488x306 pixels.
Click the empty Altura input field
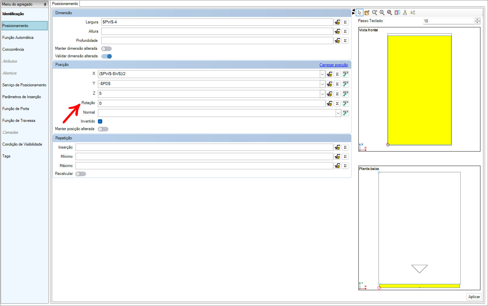click(217, 31)
